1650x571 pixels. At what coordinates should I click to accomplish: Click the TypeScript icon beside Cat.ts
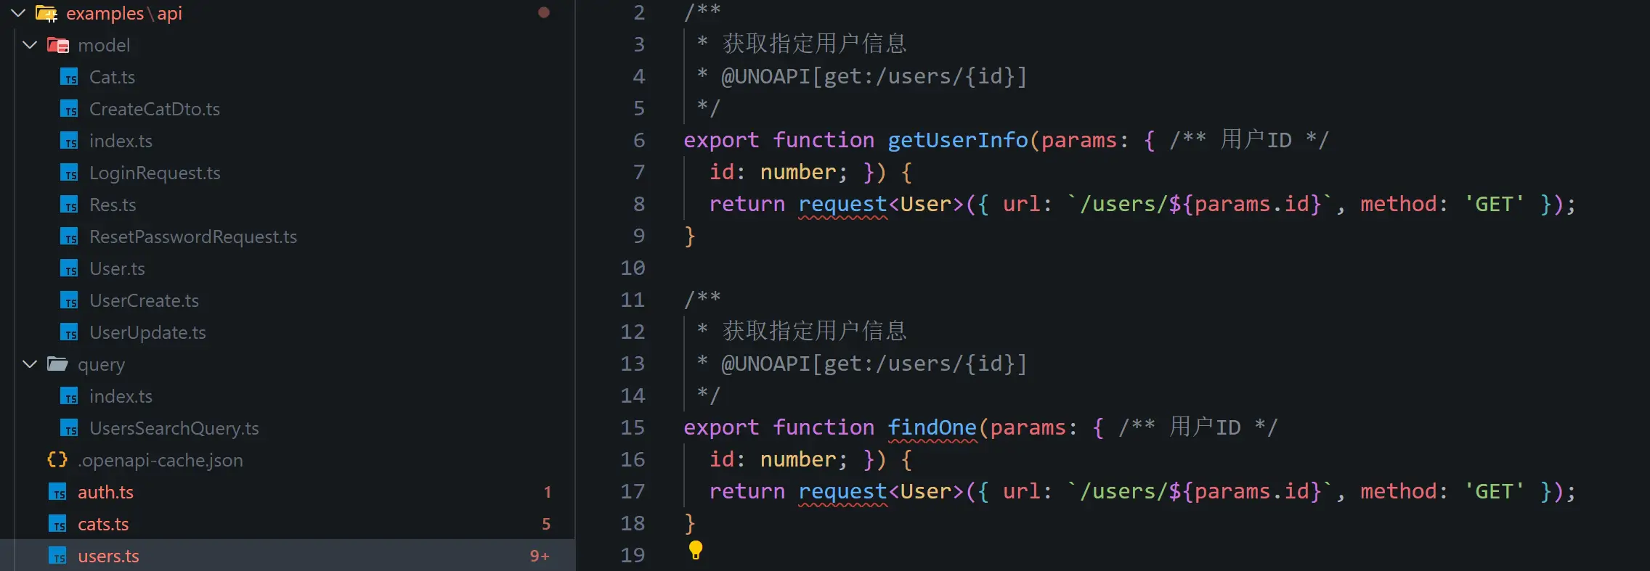(69, 78)
